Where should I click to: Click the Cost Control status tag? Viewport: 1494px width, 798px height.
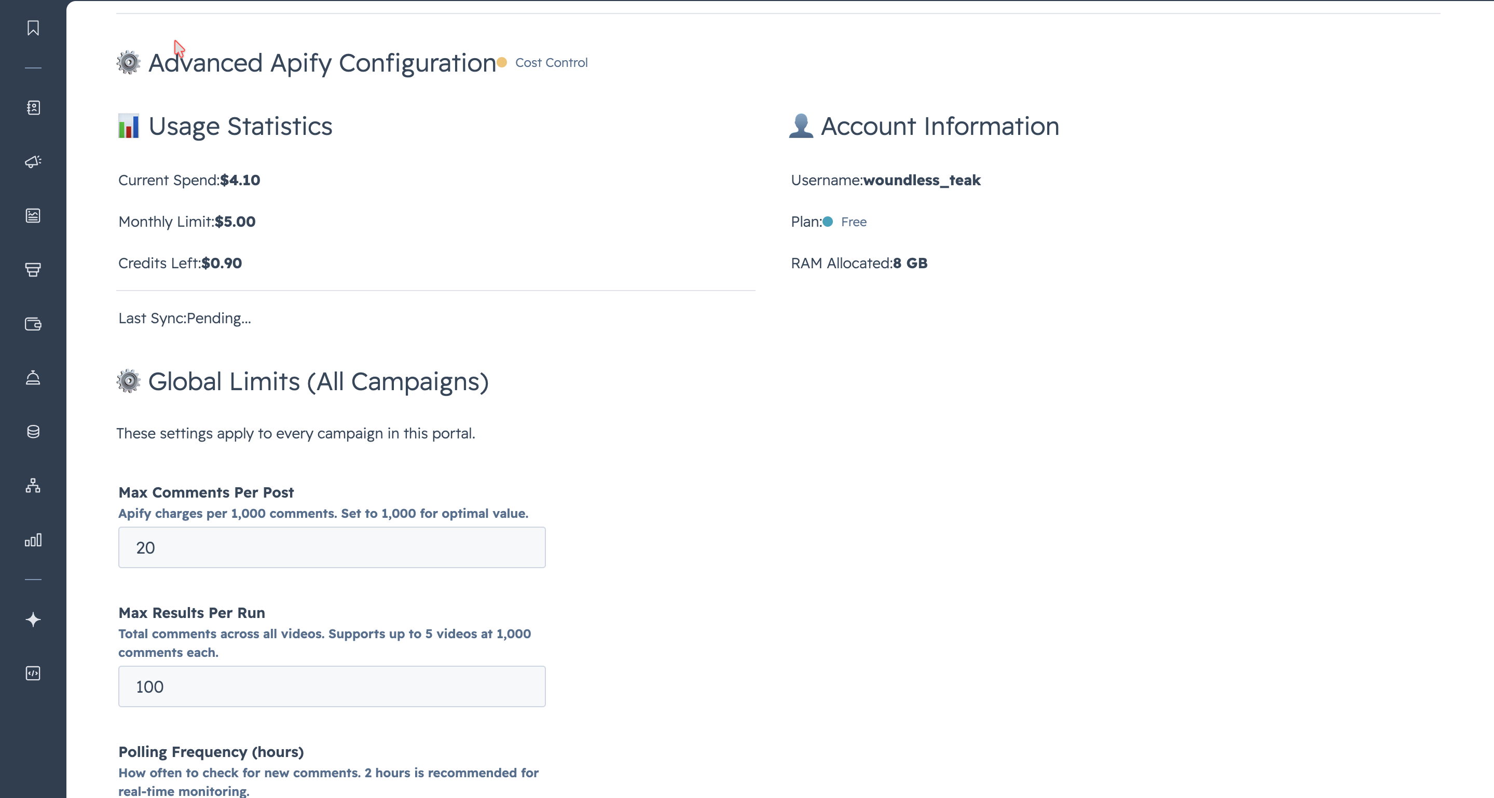(542, 63)
